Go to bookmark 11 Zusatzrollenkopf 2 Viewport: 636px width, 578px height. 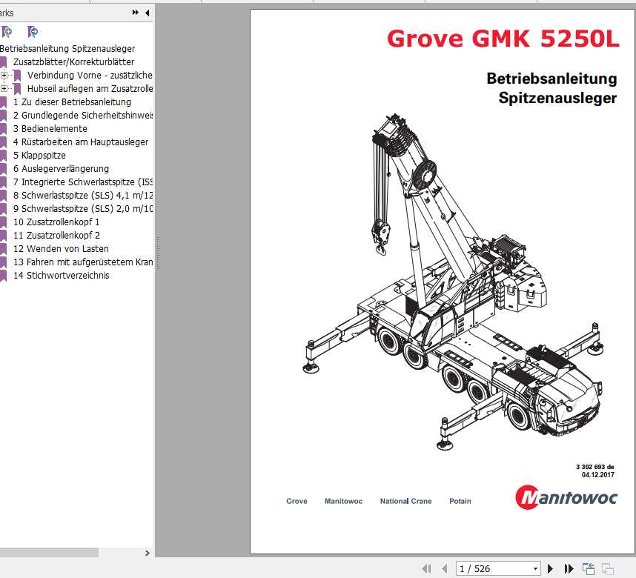pos(56,236)
